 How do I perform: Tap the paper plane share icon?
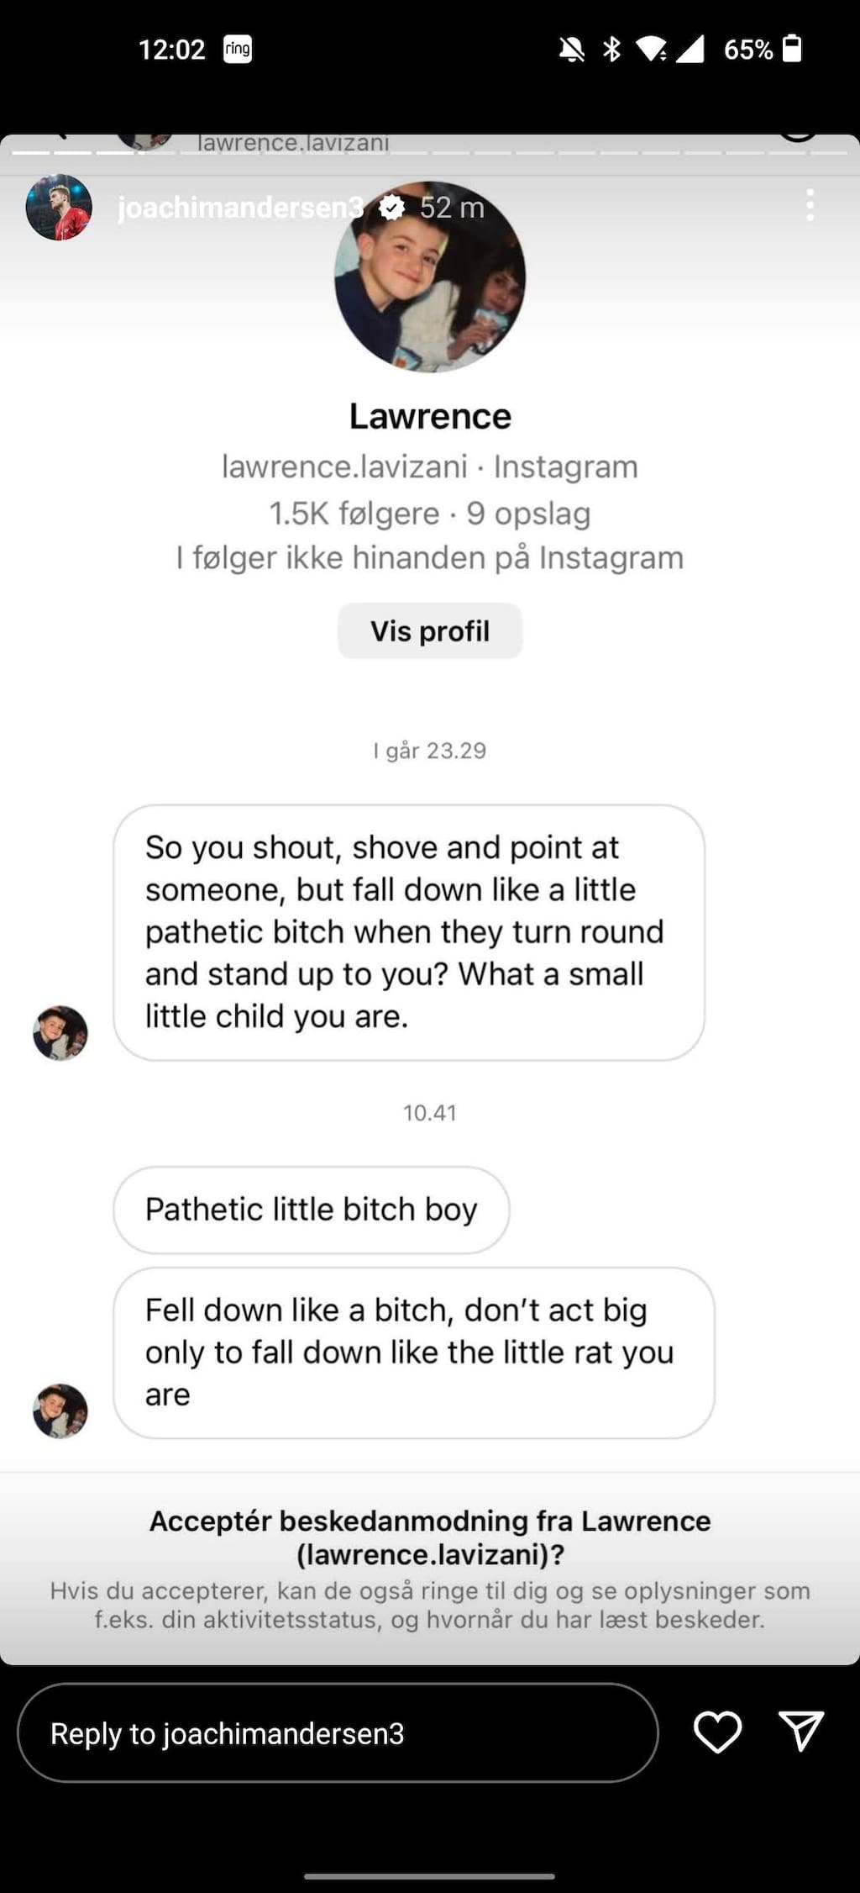(x=800, y=1732)
